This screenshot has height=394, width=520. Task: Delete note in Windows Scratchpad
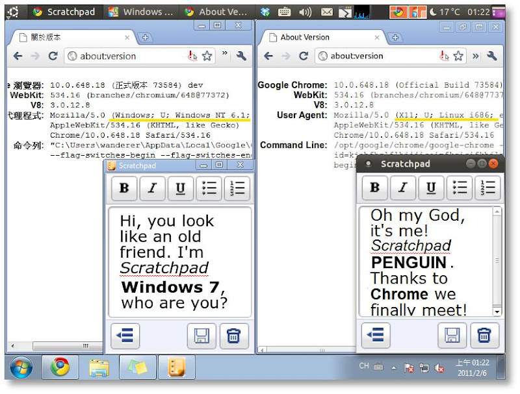coord(234,336)
